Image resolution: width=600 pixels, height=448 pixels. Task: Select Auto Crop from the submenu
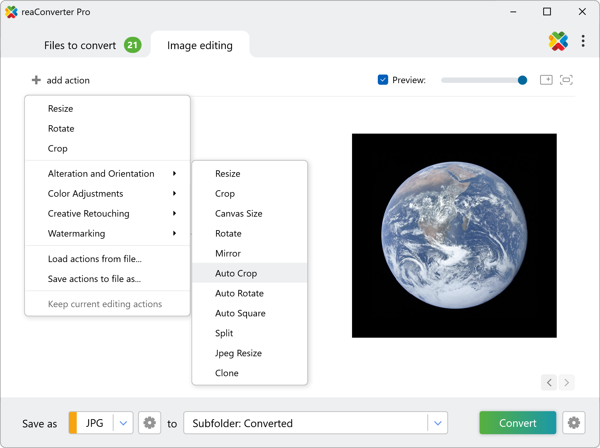236,273
